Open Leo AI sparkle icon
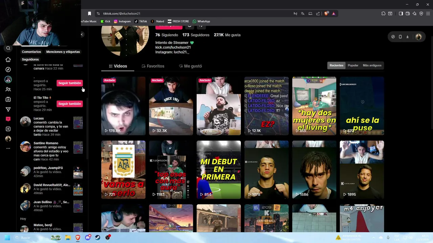The height and width of the screenshot is (243, 433). click(x=414, y=13)
